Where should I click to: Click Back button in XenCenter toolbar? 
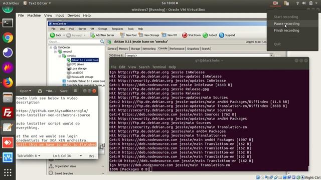(x=56, y=35)
